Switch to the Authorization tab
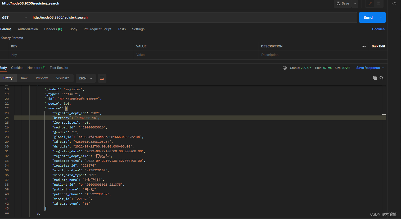 click(28, 29)
